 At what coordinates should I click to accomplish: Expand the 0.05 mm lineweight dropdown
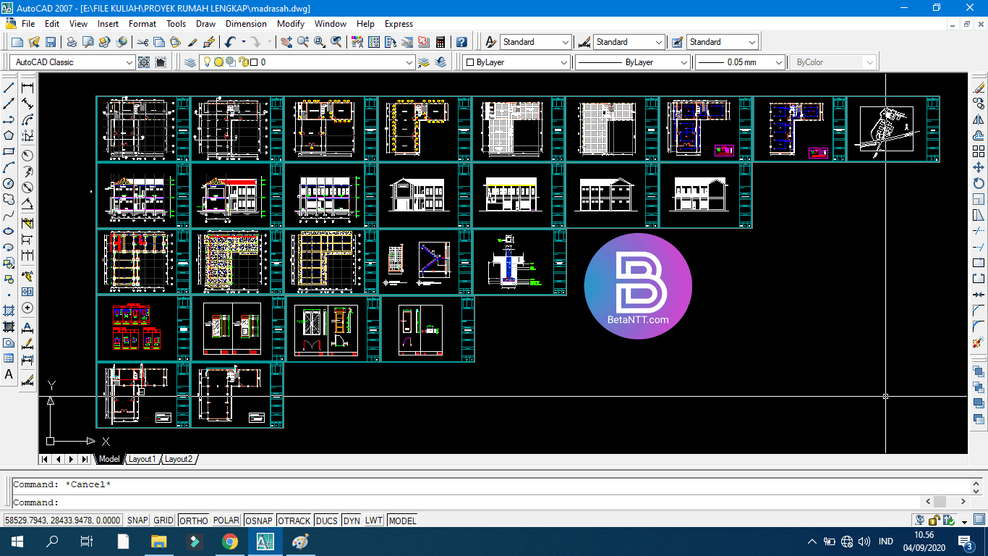click(778, 62)
